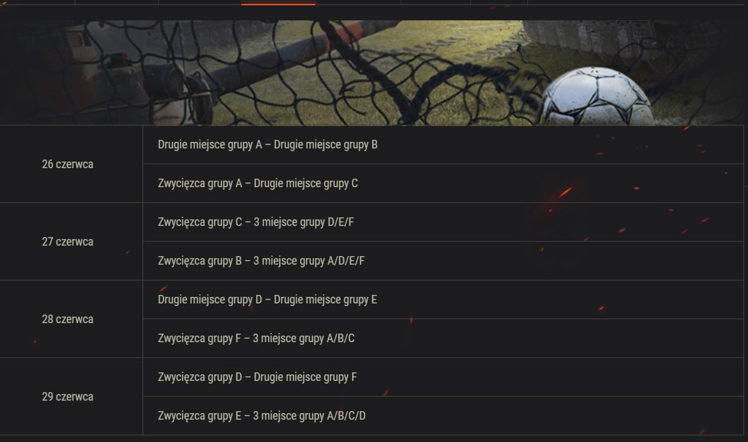This screenshot has width=748, height=442.
Task: Click row Zwycięzca grupy D – Drugie miejsce F
Action: click(x=443, y=377)
